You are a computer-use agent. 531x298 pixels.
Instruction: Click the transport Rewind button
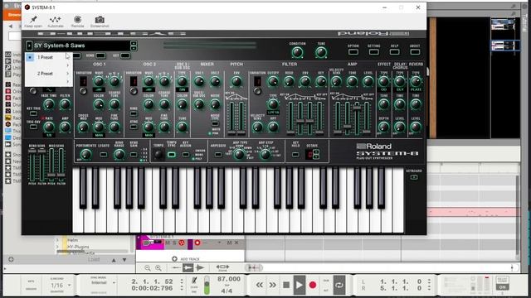click(x=260, y=285)
